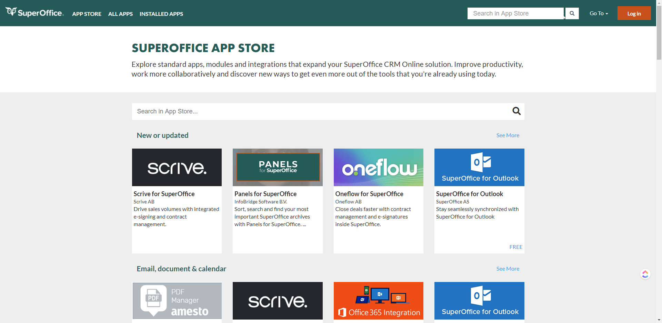Click the large magnifier icon in main search bar
Screen dimensions: 662x323
(x=516, y=111)
